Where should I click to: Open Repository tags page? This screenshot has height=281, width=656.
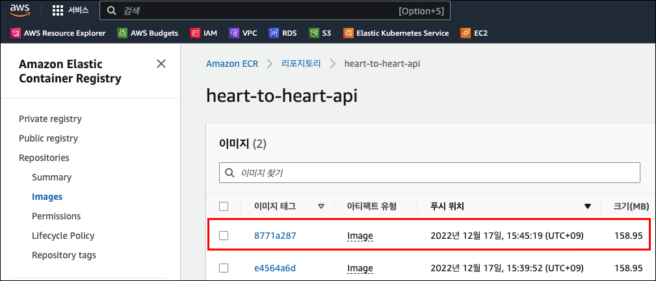coord(64,255)
